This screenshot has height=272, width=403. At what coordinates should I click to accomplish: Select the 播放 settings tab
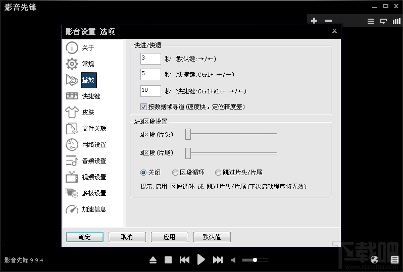pyautogui.click(x=89, y=80)
